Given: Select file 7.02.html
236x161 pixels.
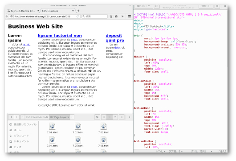Looking at the screenshot, I should click(x=78, y=128).
